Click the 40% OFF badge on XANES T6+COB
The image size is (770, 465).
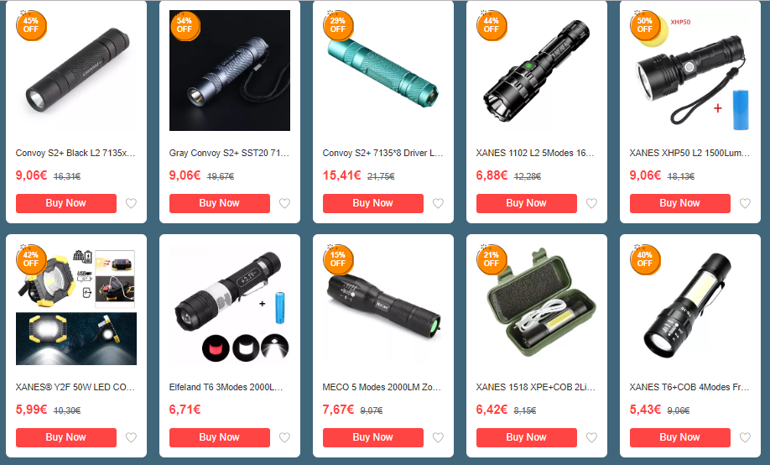[x=645, y=259]
